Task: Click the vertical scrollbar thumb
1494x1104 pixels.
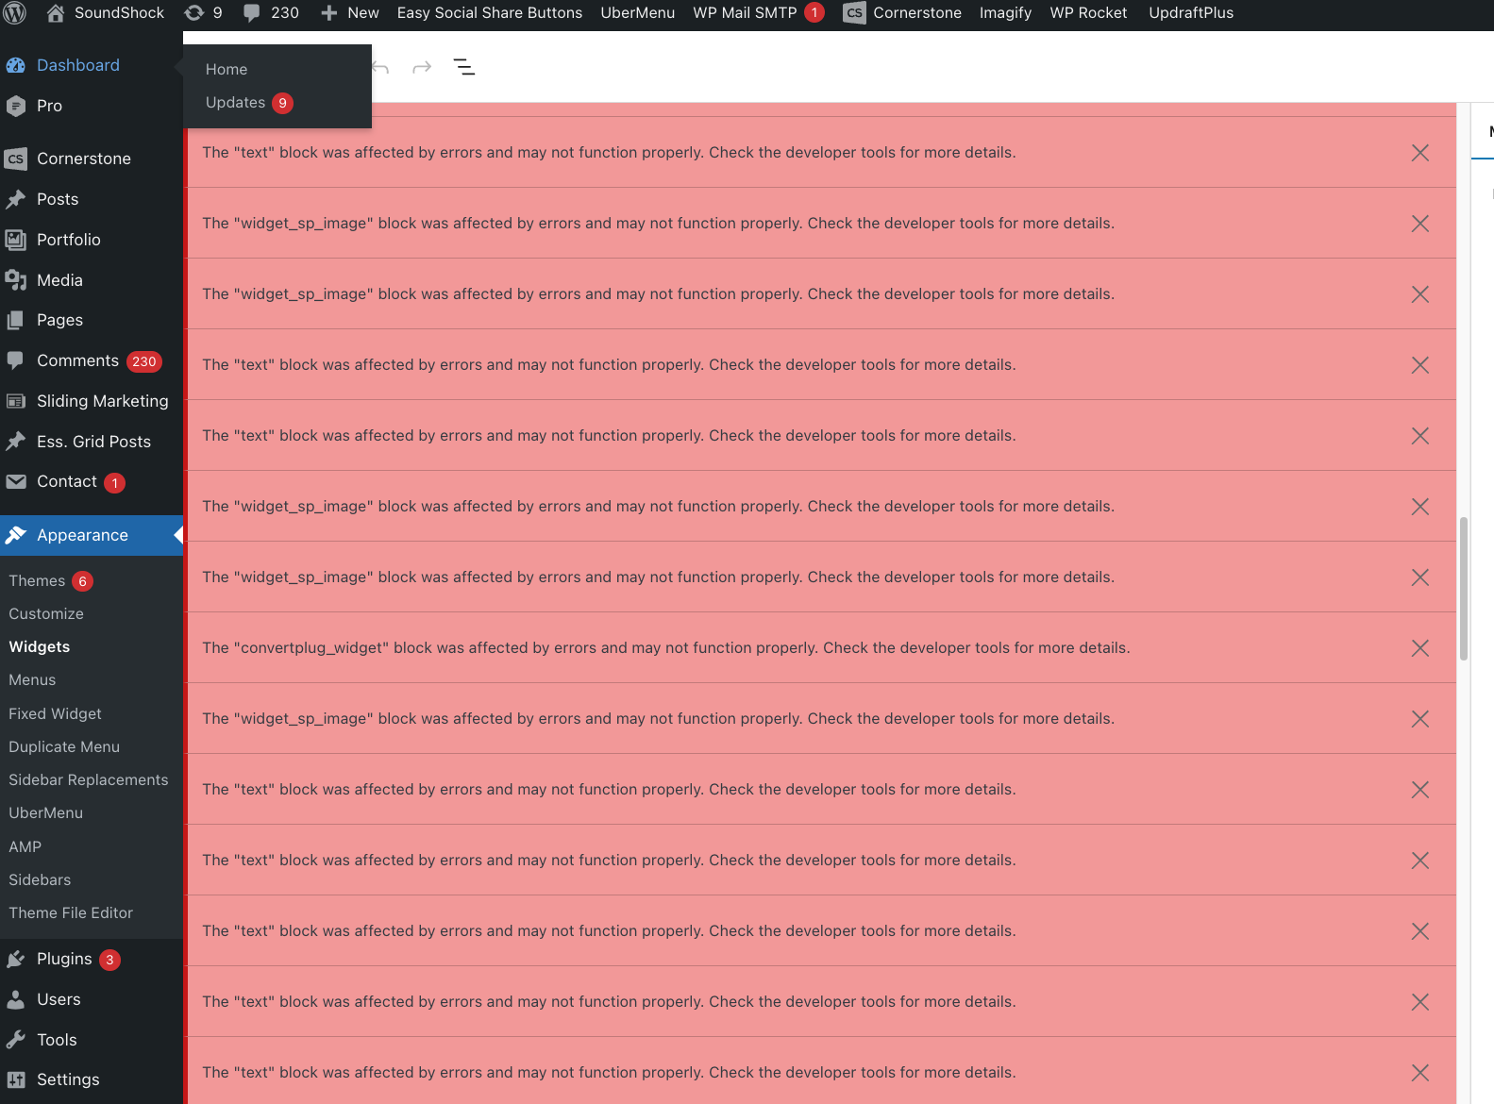Action: coord(1463,588)
